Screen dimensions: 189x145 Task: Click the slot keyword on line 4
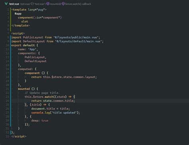click(x=25, y=22)
